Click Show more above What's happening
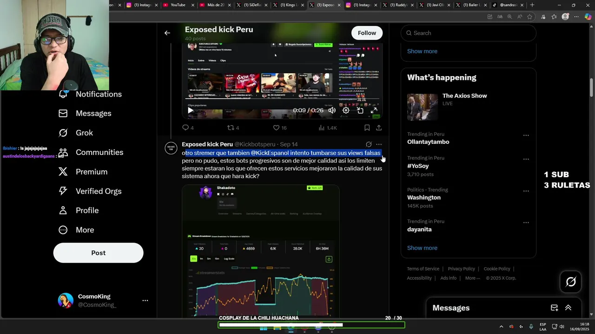 [422, 51]
